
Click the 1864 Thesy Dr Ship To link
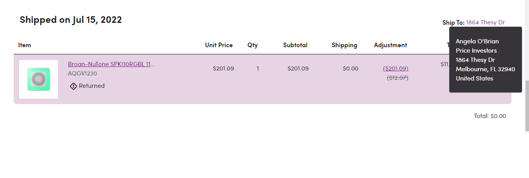pos(485,22)
